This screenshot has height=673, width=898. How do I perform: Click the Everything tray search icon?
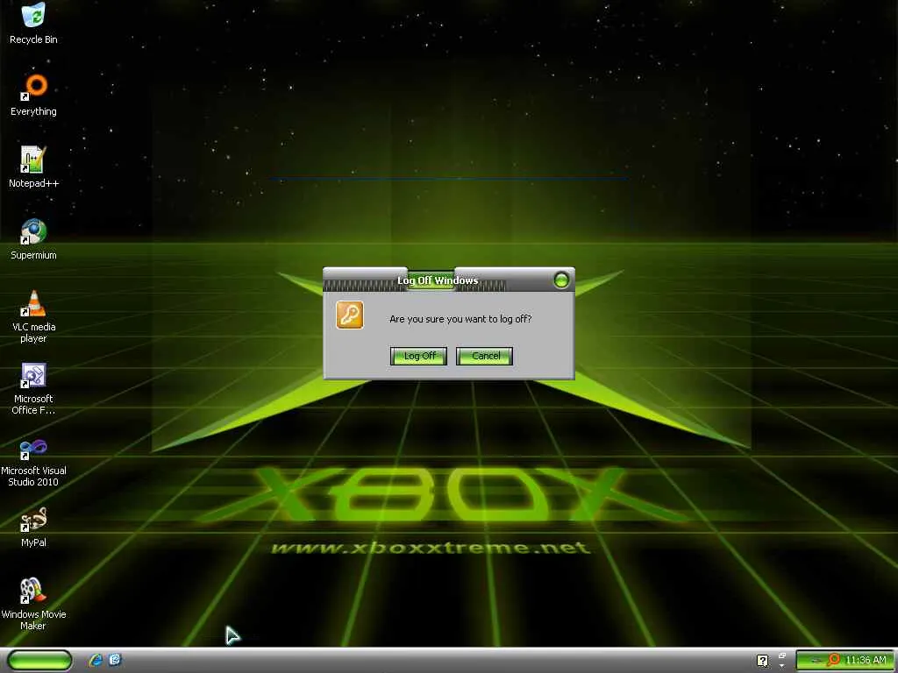pyautogui.click(x=833, y=660)
